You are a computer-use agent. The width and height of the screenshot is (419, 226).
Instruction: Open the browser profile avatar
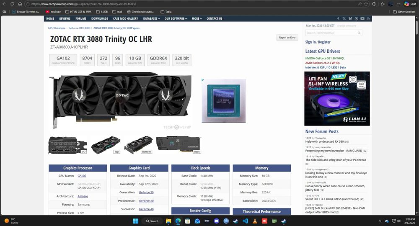[391, 4]
